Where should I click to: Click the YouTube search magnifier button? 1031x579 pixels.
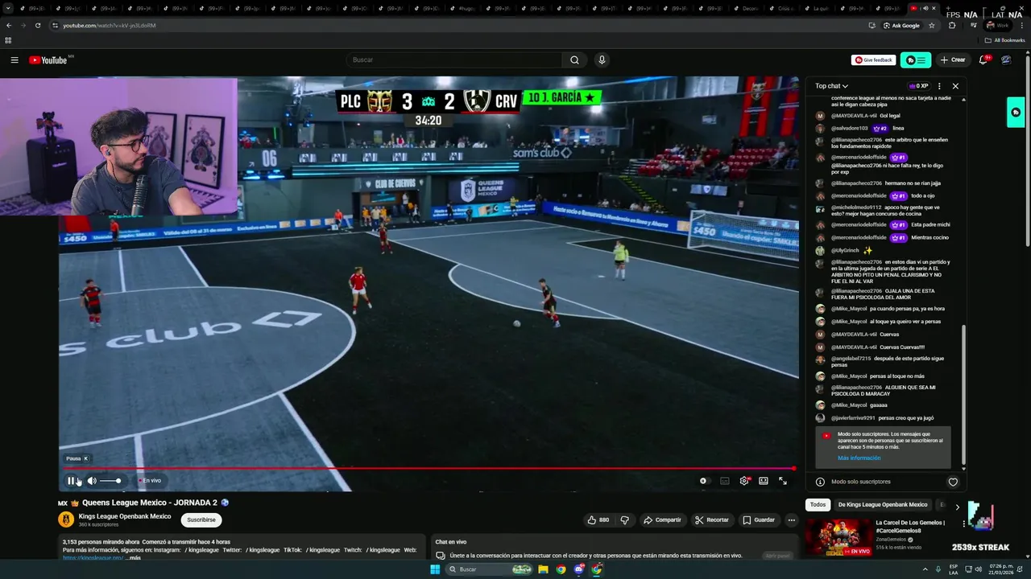[x=574, y=60]
